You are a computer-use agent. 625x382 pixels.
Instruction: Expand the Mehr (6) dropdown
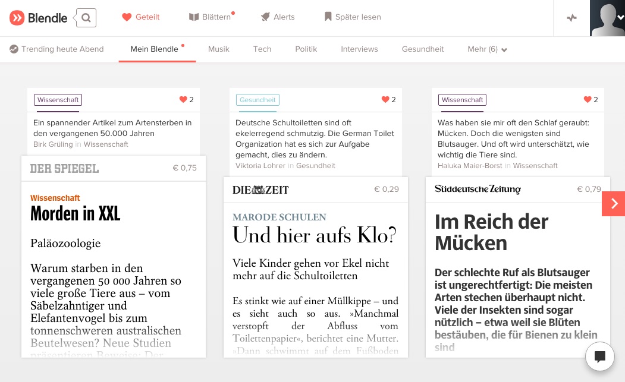pos(487,49)
